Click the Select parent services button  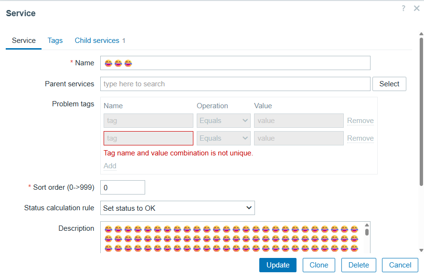(389, 84)
